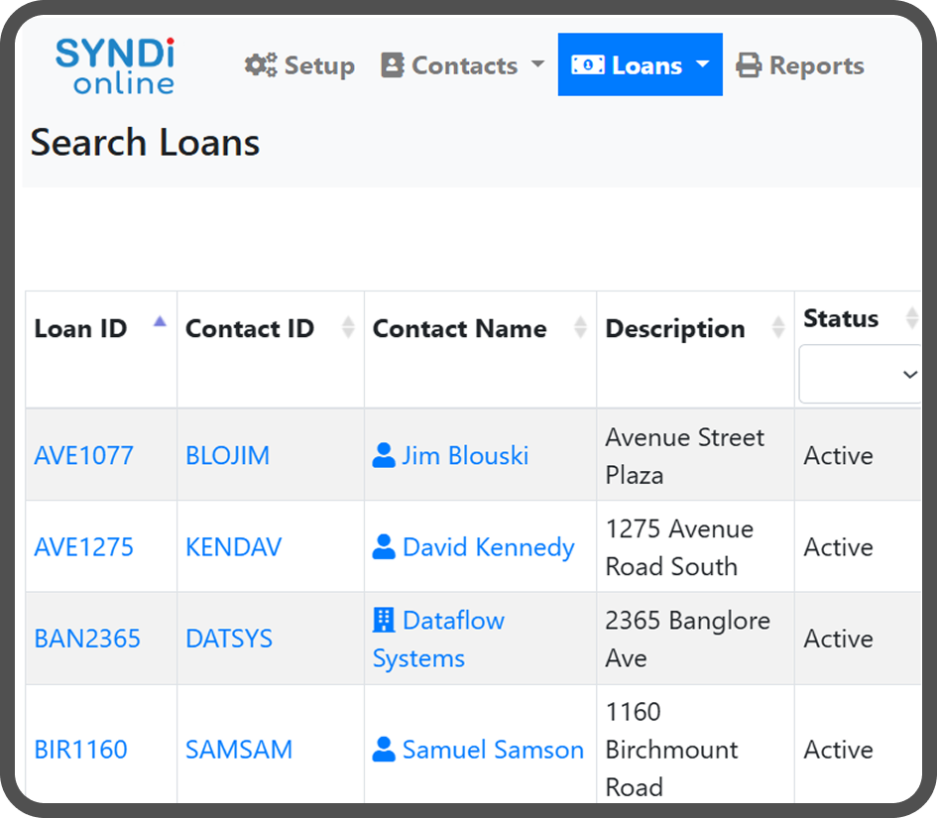937x818 pixels.
Task: Click the SYNDi online logo
Action: [114, 65]
